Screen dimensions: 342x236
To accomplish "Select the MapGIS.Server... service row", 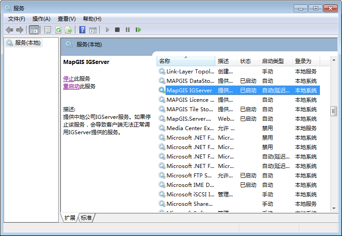I will tap(238, 118).
